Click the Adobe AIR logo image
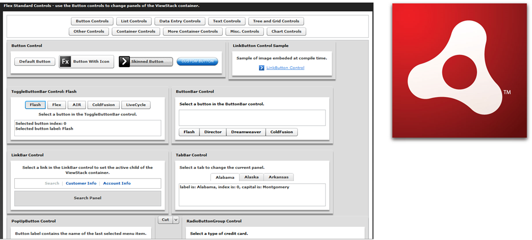This screenshot has height=240, width=532. pyautogui.click(x=459, y=70)
